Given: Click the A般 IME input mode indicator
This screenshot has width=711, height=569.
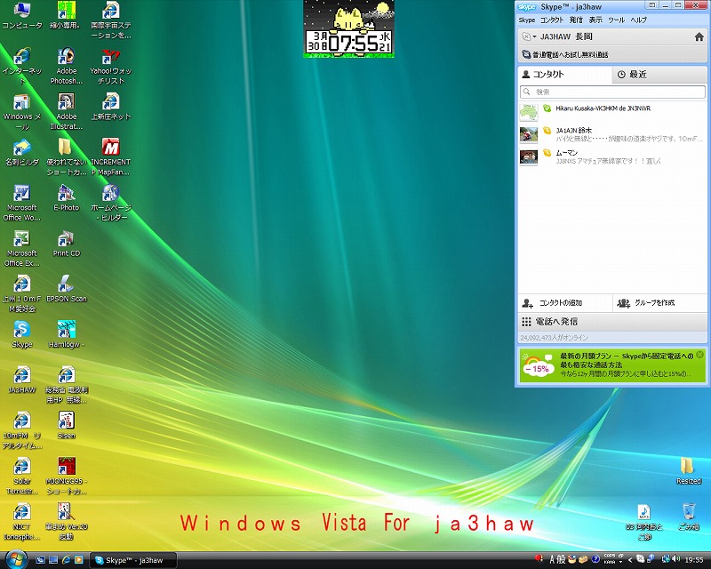Looking at the screenshot, I should coord(557,560).
